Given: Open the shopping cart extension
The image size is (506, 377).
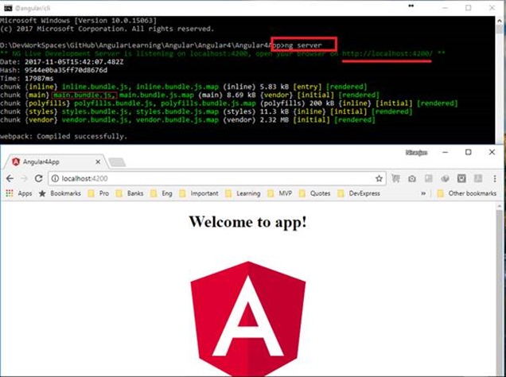Looking at the screenshot, I should tap(395, 178).
